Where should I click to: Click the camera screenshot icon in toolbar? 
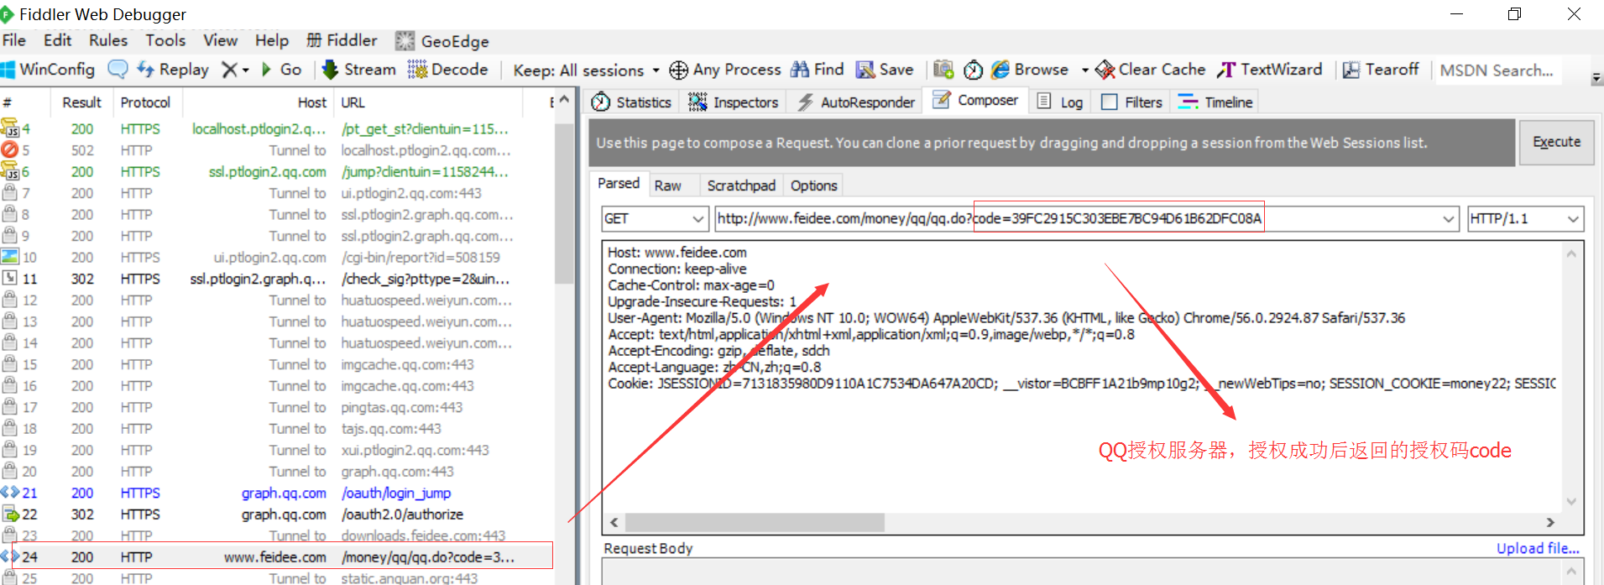click(943, 70)
